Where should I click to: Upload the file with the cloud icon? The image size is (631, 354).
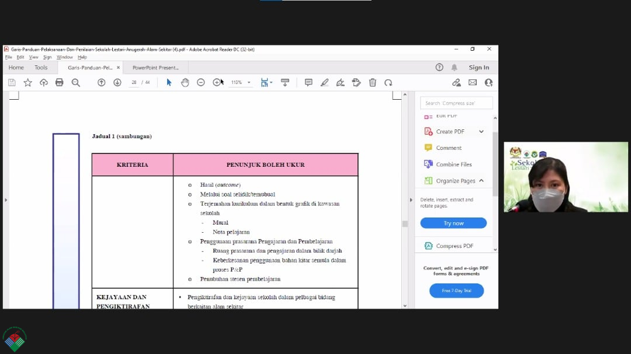point(43,82)
